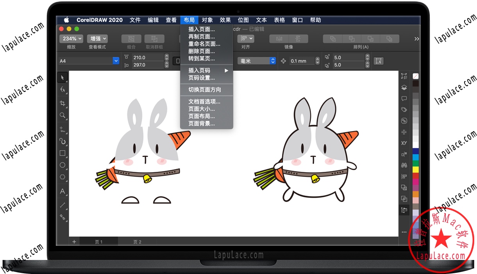Switch to the 页 2 page tab
477x274 pixels.
(x=137, y=242)
